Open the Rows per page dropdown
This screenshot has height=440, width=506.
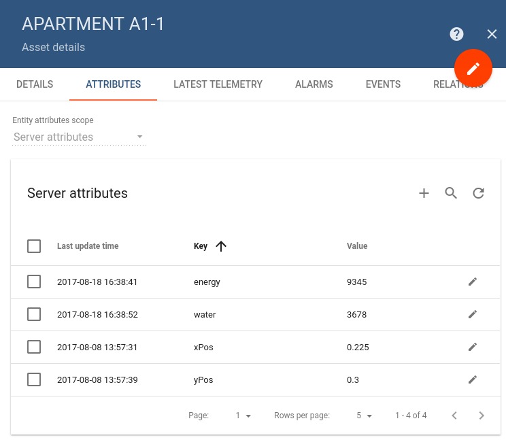tap(364, 416)
